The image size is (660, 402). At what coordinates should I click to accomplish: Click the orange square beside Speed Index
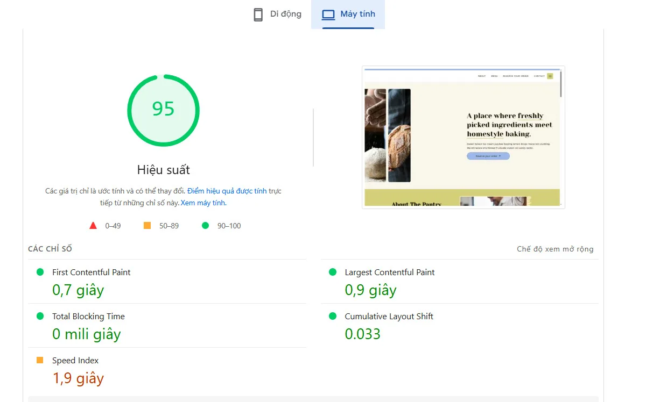point(39,360)
